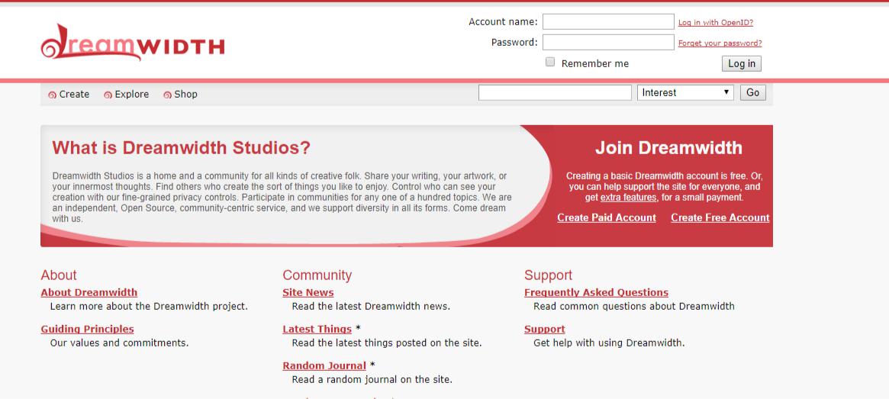Open the About Dreamwidth link
This screenshot has height=399, width=889.
(x=89, y=292)
